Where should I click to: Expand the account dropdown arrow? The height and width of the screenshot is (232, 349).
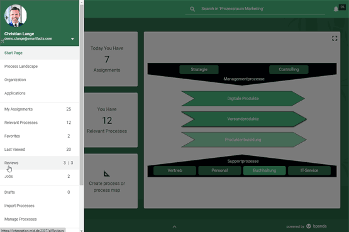pyautogui.click(x=72, y=39)
